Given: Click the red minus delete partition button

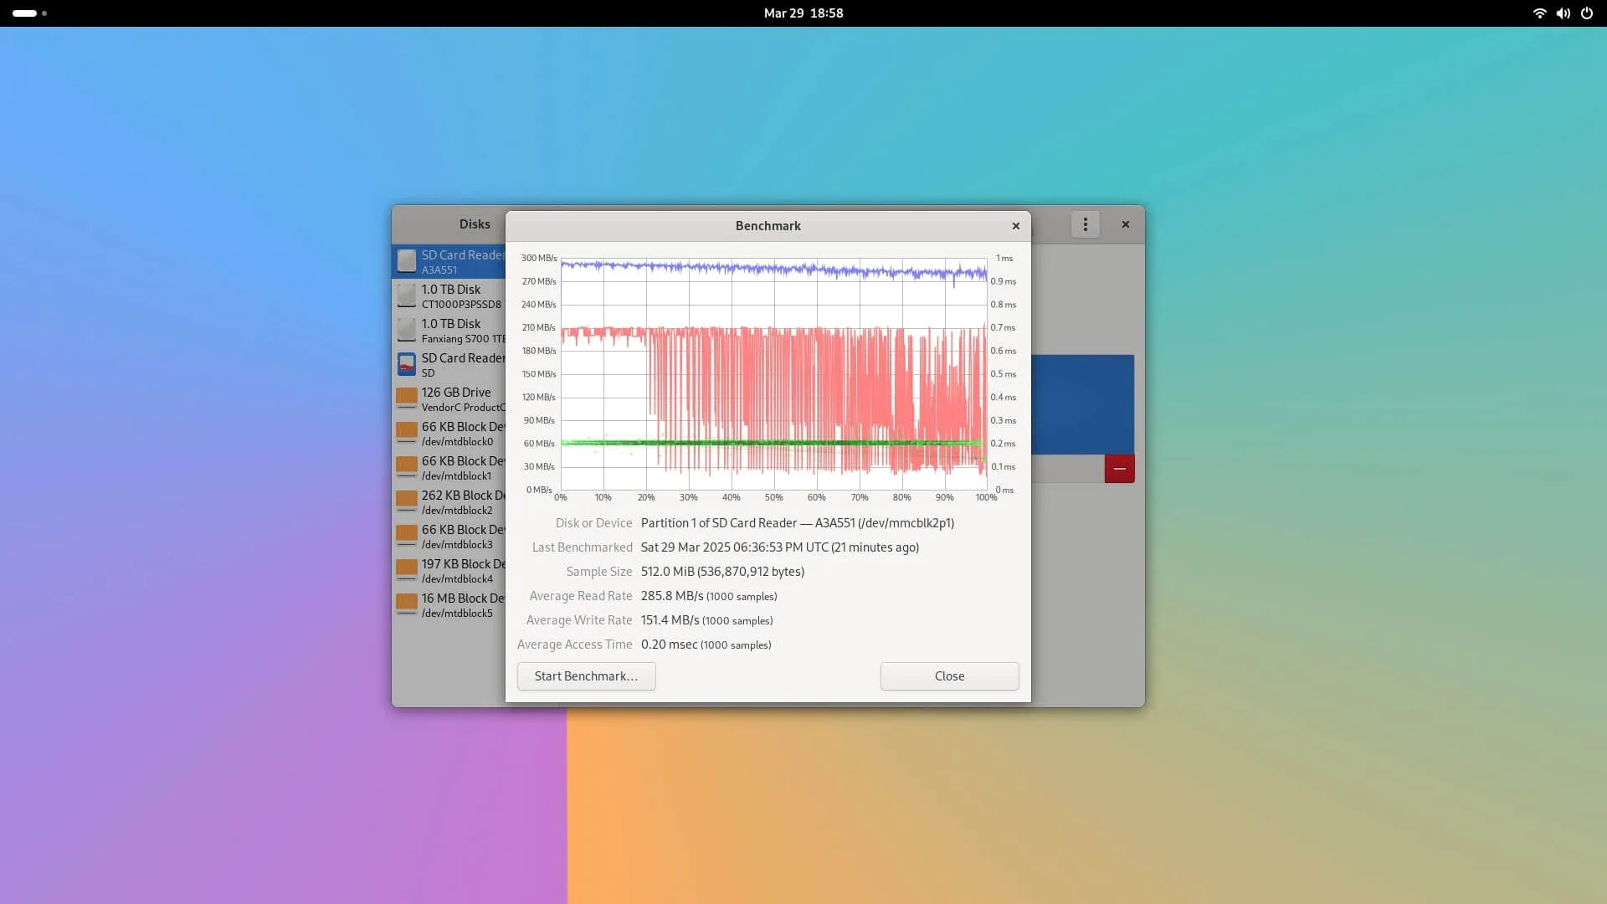Looking at the screenshot, I should tap(1119, 469).
